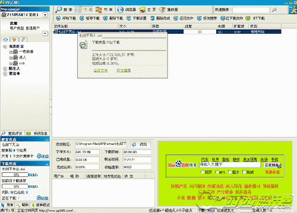Open the Player (播放器) toolbar button
297x213 pixels.
[x=169, y=9]
